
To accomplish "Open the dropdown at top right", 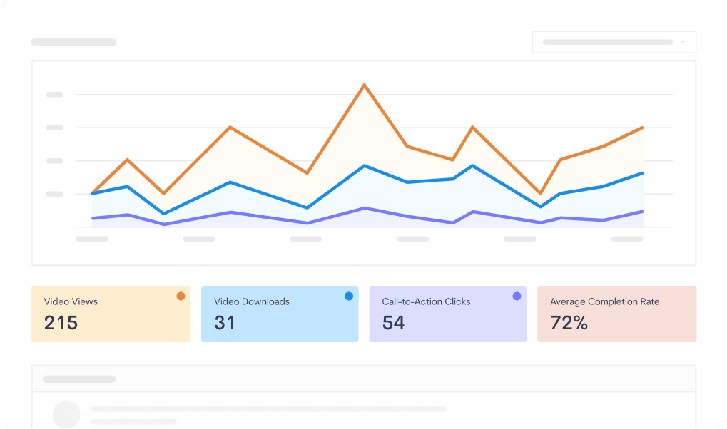I will (x=614, y=42).
